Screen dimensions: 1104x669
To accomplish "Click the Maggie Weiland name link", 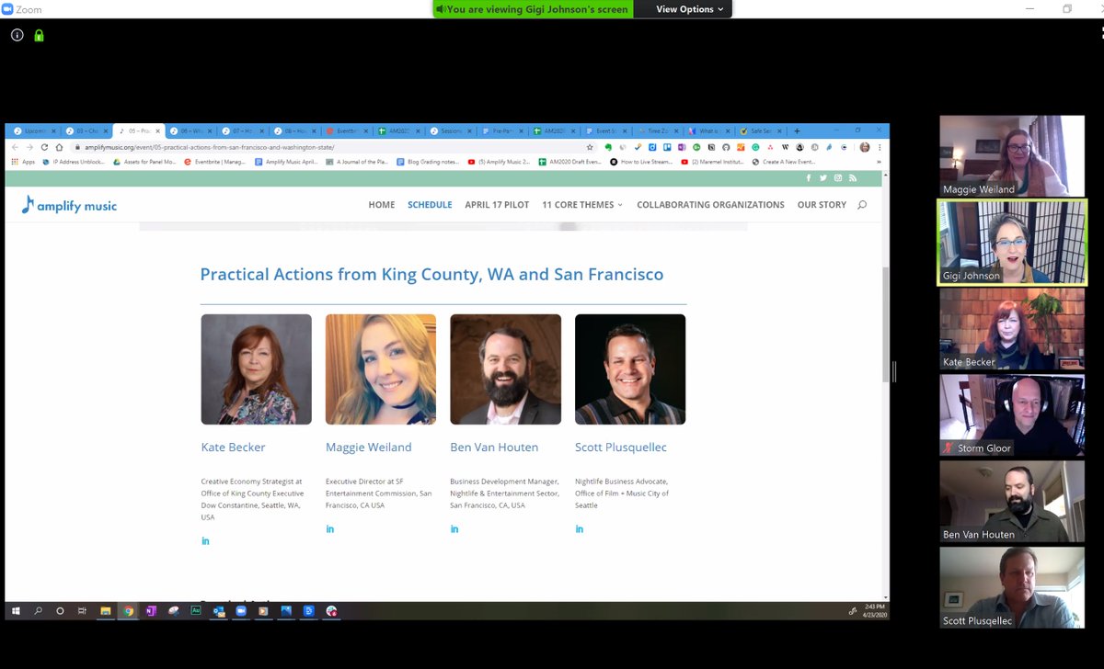I will pyautogui.click(x=368, y=448).
